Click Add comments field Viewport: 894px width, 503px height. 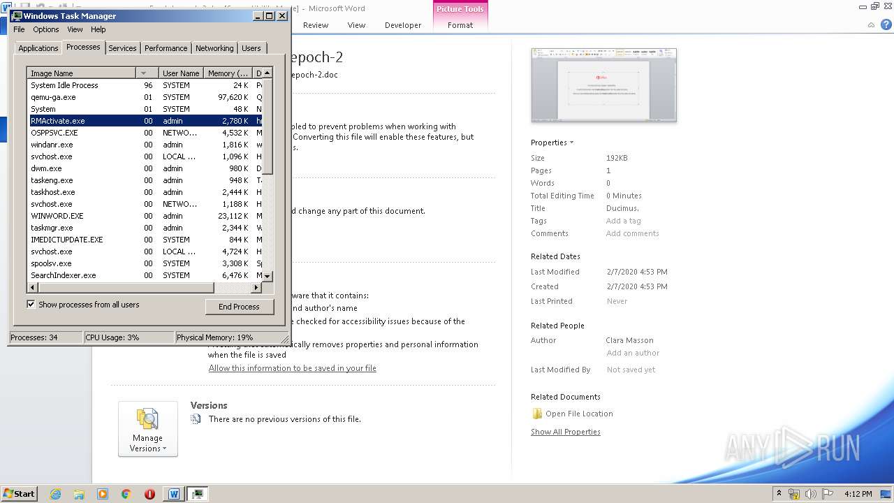click(632, 233)
